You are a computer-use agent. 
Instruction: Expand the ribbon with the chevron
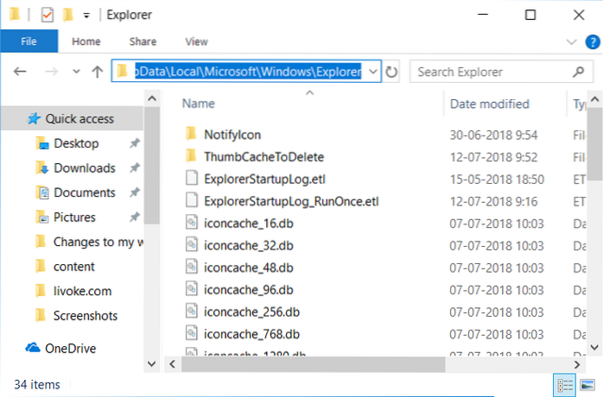pyautogui.click(x=570, y=41)
